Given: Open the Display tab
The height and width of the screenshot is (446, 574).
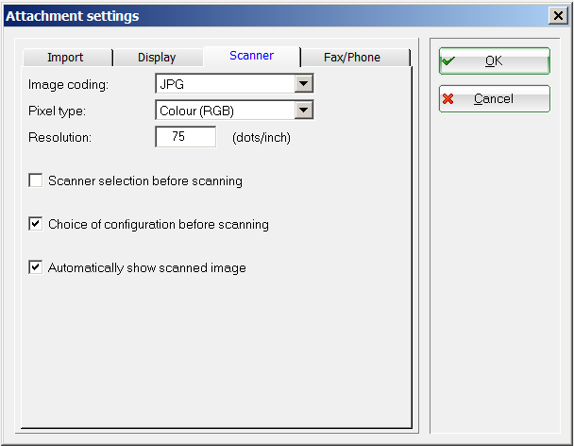Looking at the screenshot, I should pyautogui.click(x=158, y=58).
